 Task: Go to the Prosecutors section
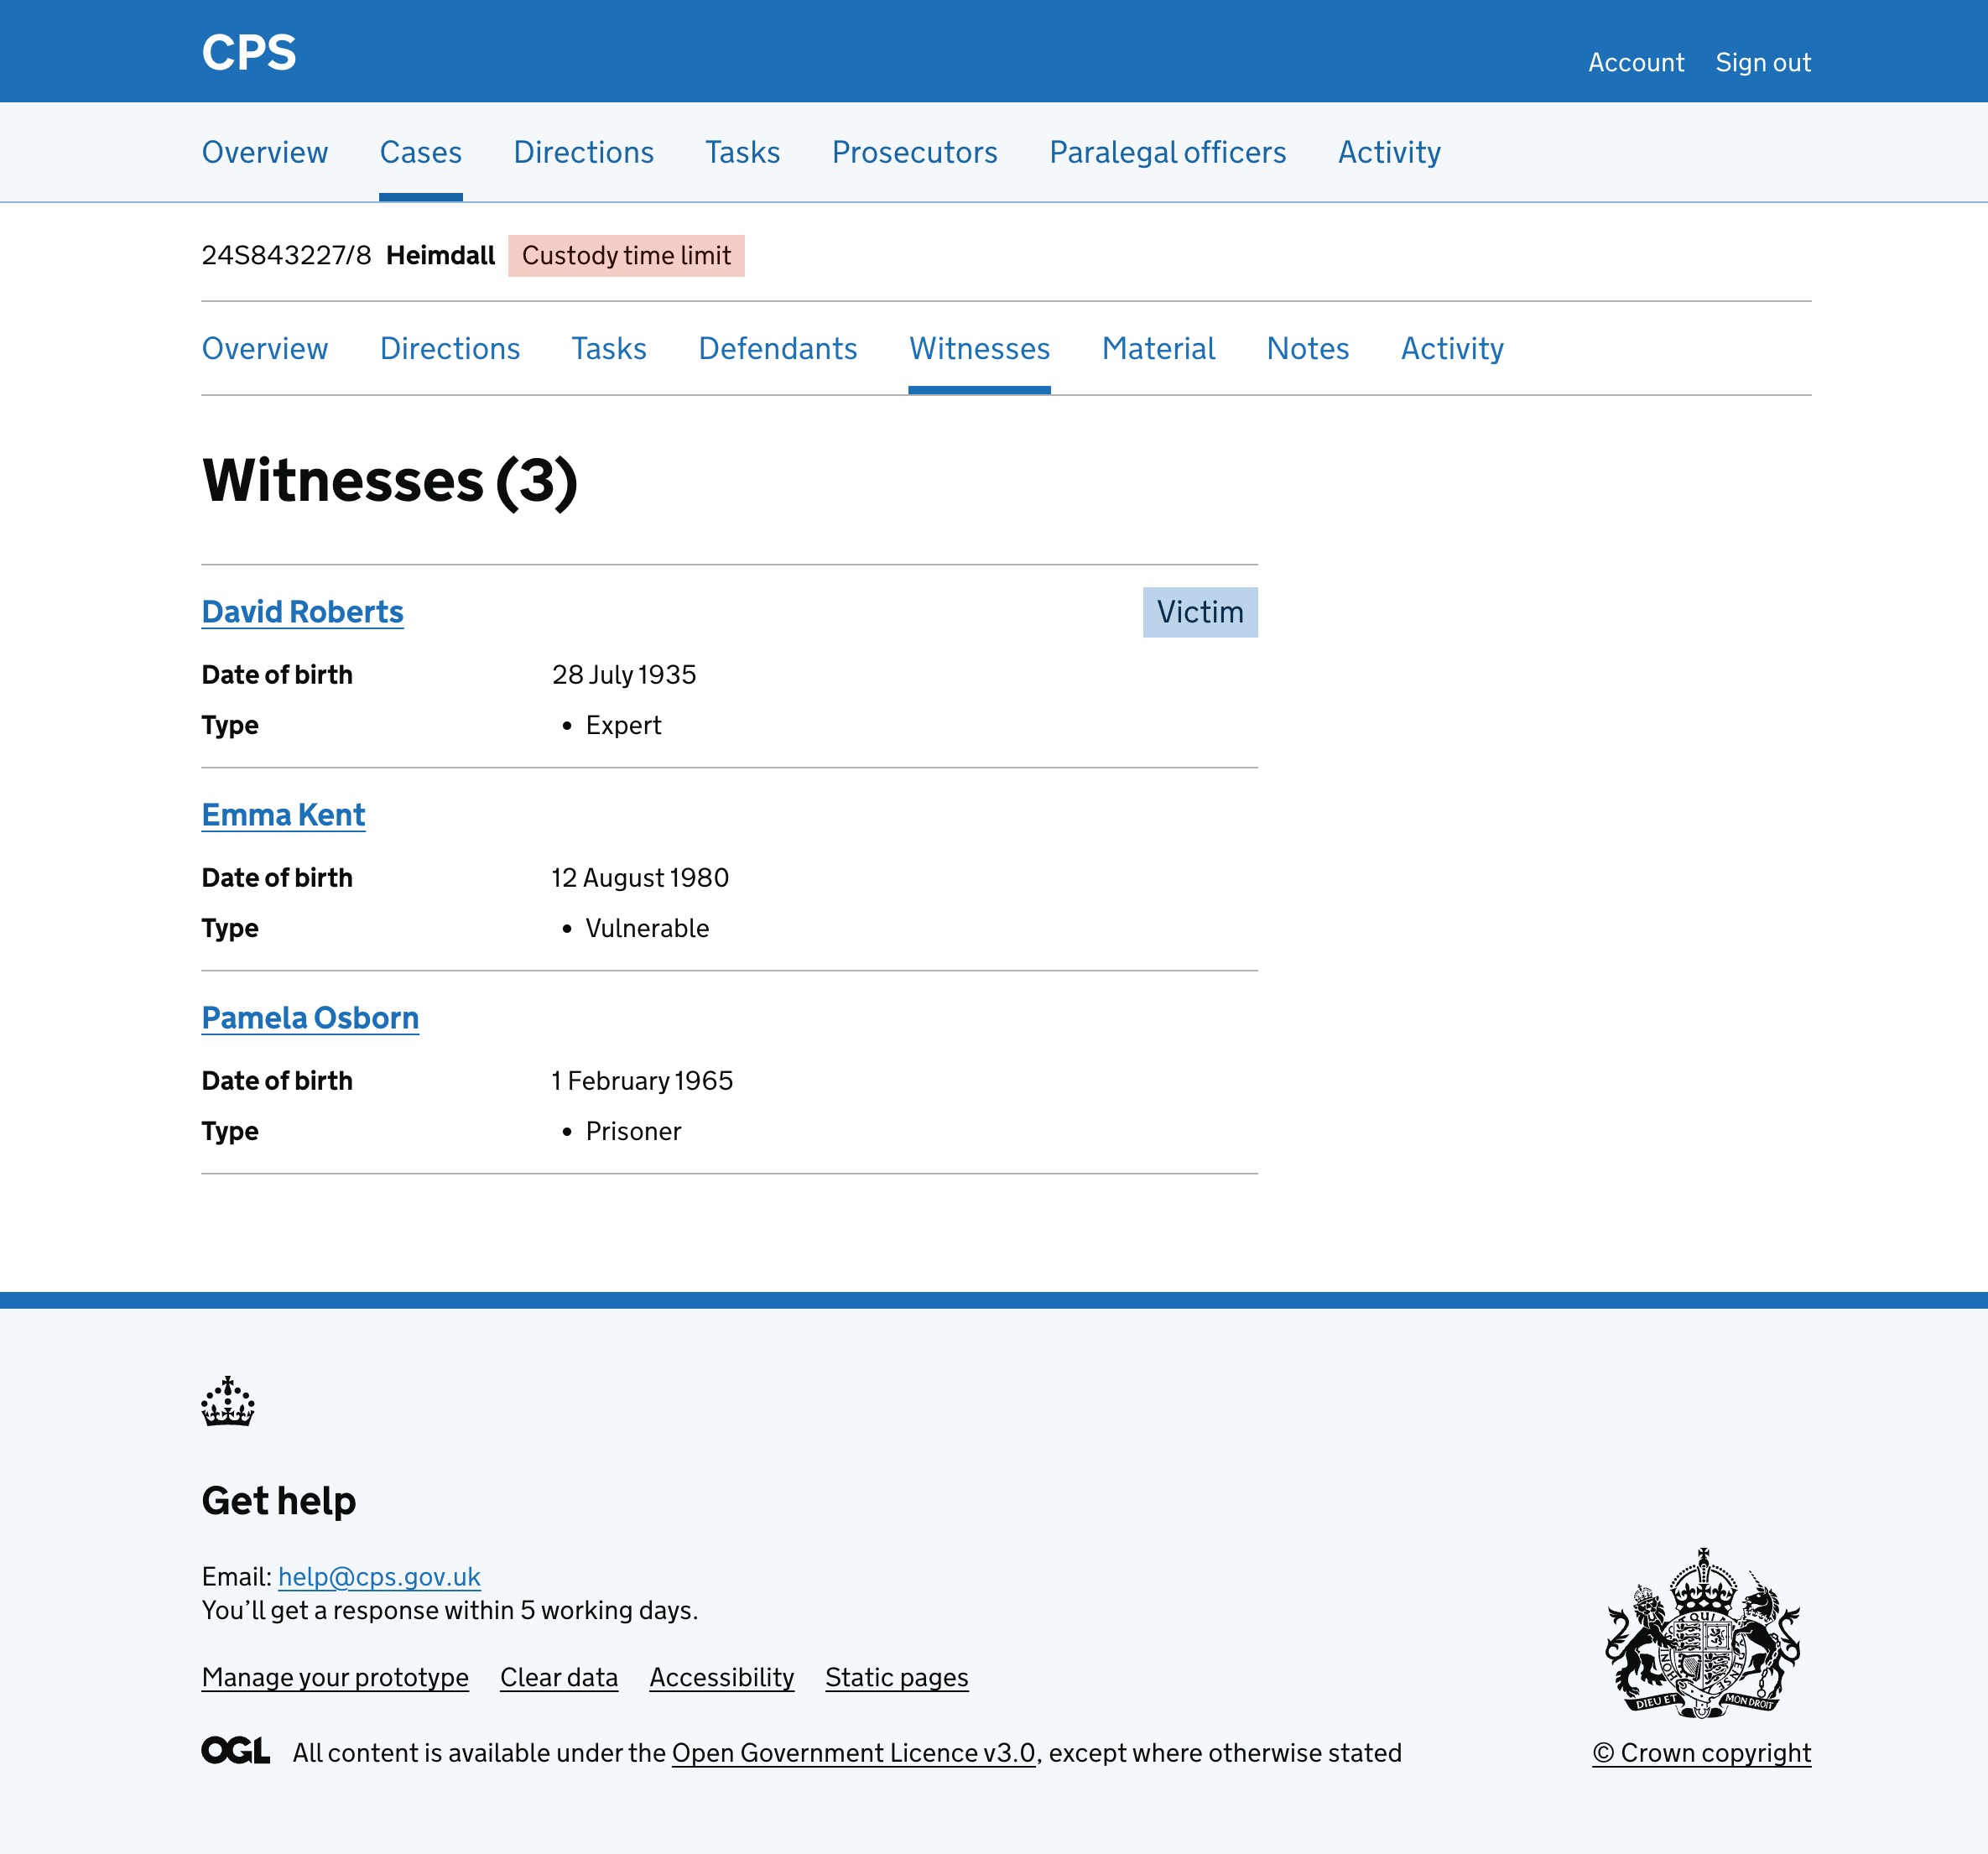click(x=914, y=152)
